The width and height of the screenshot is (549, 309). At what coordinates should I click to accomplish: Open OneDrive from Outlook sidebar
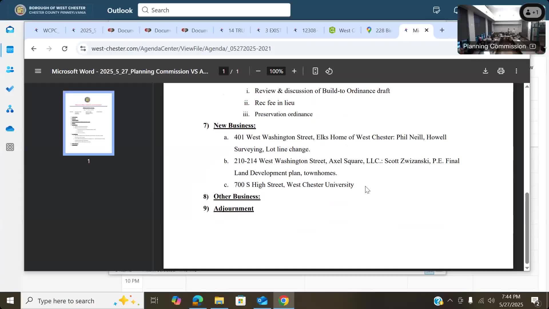coord(10,129)
